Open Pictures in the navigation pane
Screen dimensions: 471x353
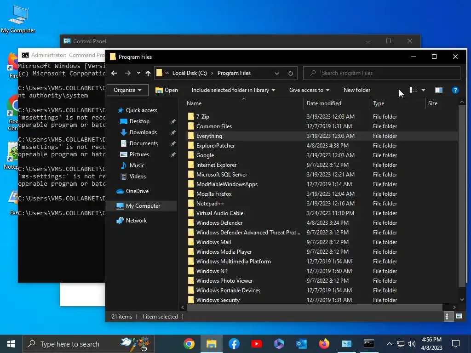tap(139, 154)
